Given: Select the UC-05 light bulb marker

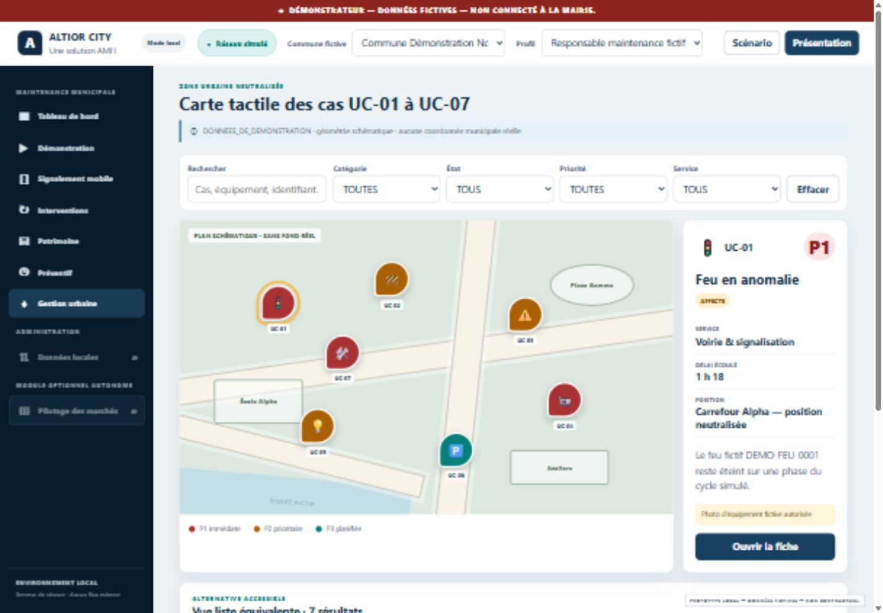Looking at the screenshot, I should (x=318, y=427).
